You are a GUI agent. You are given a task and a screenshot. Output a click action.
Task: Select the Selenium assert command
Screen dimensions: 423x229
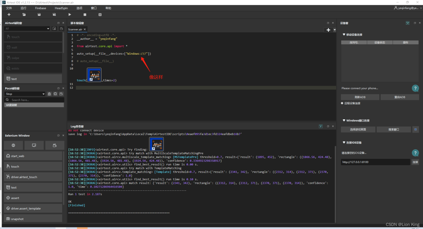[33, 198]
